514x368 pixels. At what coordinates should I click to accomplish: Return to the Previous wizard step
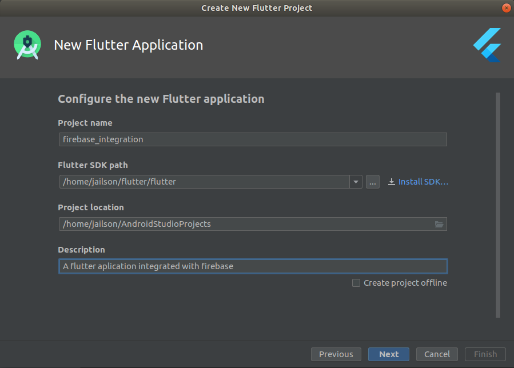(x=336, y=354)
